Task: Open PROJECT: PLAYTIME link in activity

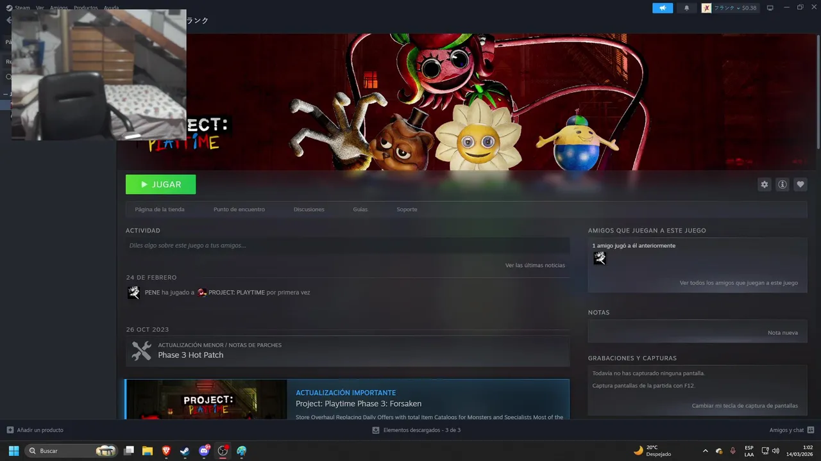Action: [237, 293]
